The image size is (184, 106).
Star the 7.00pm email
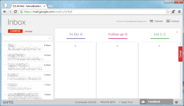[x=5, y=95]
